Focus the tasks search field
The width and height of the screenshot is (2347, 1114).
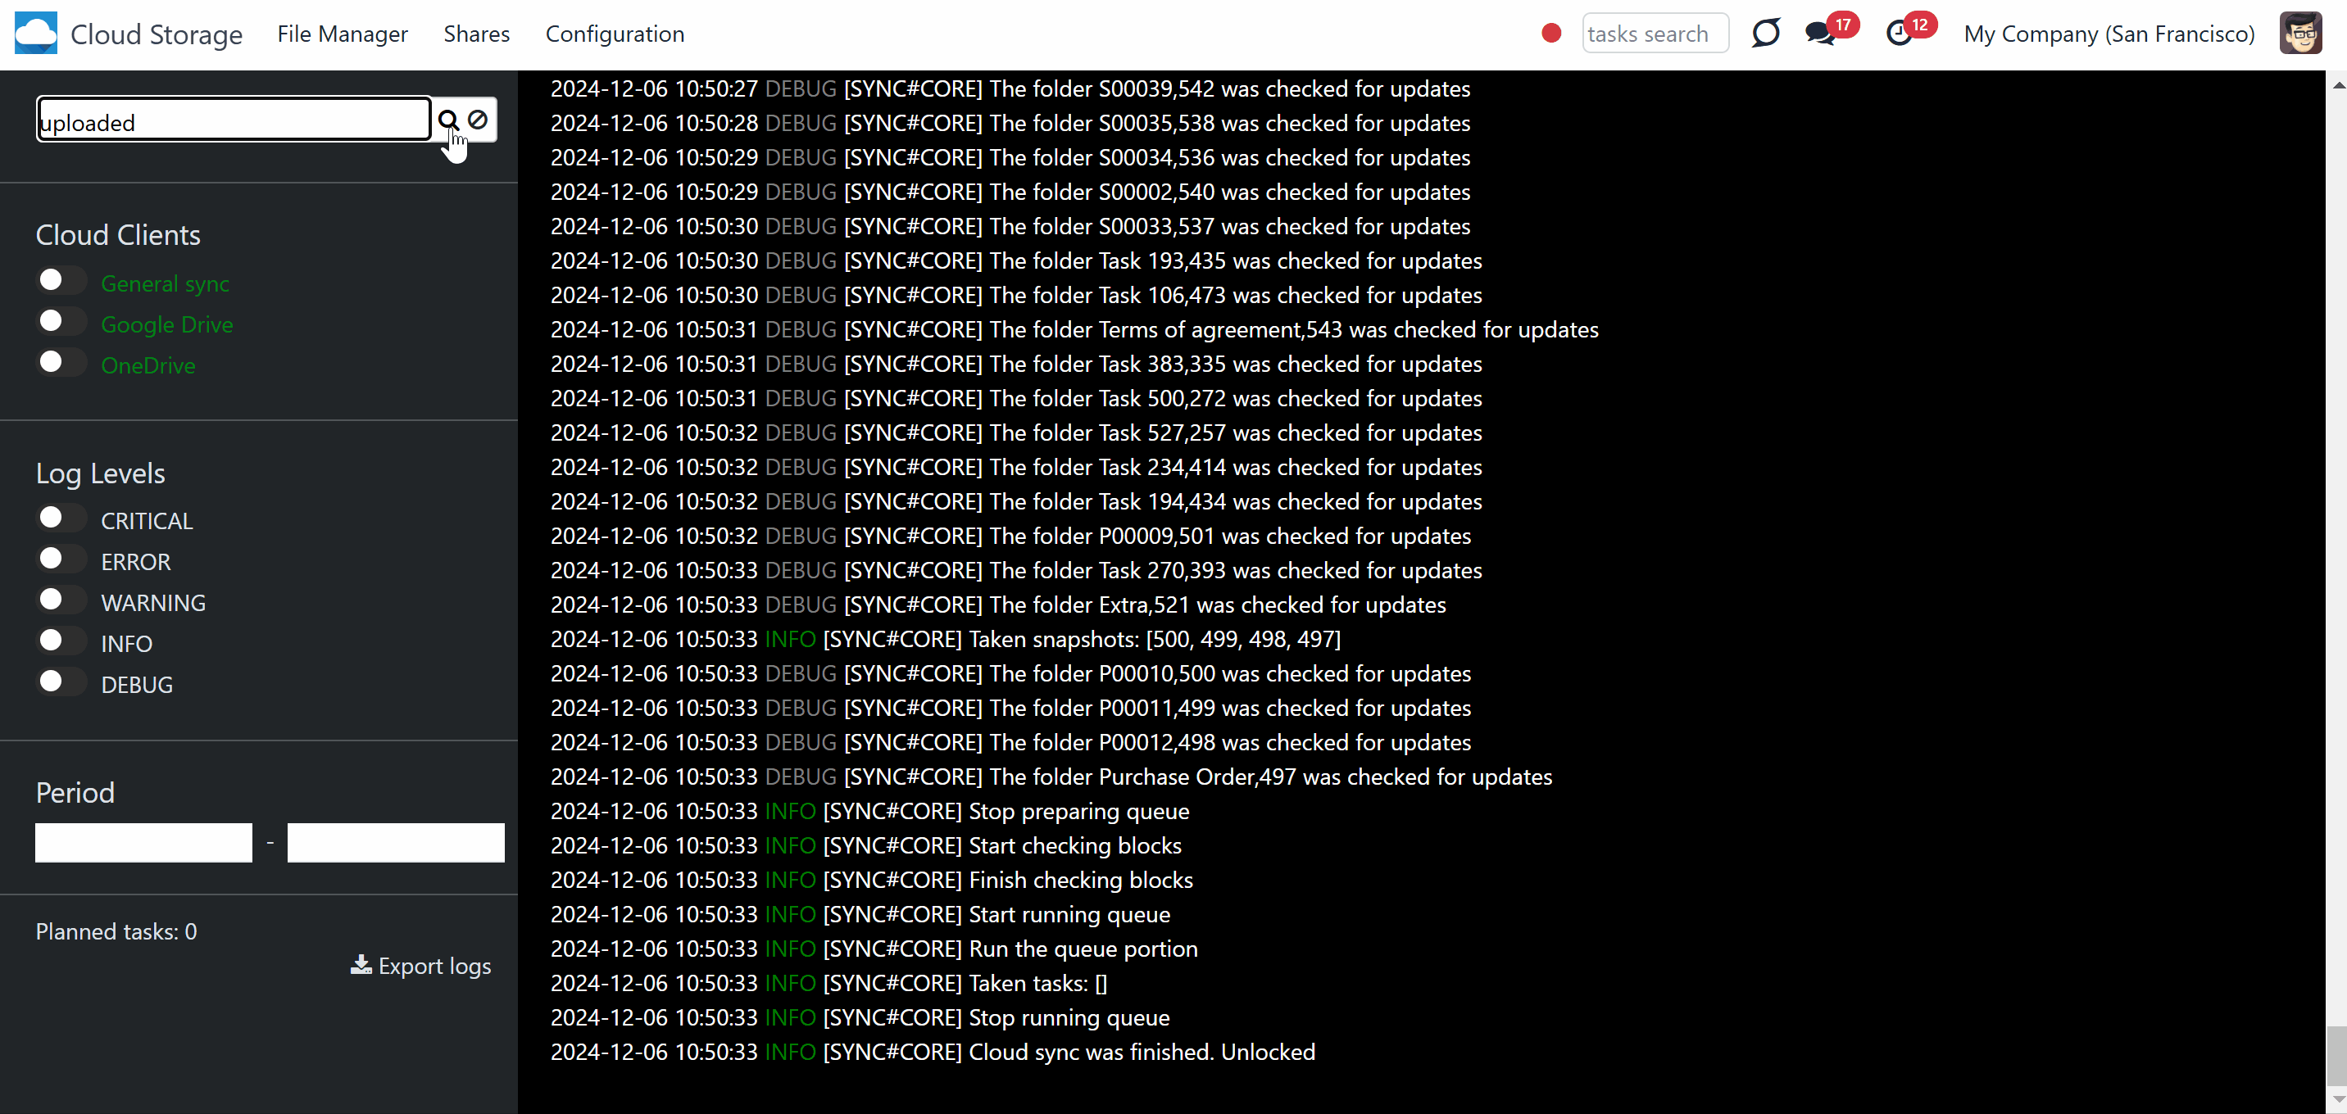tap(1655, 34)
